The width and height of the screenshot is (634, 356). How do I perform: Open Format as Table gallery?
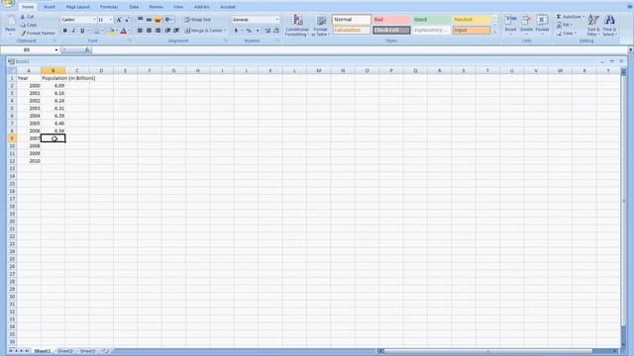[320, 25]
